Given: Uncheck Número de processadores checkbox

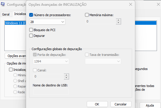Looking at the screenshot, I should coord(31,15).
